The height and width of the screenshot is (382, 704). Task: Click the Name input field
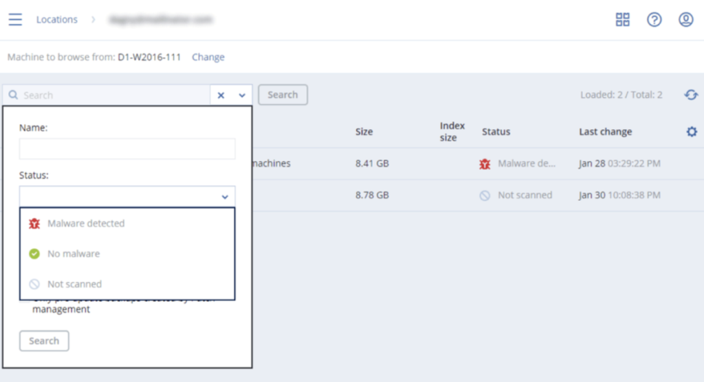pos(127,149)
